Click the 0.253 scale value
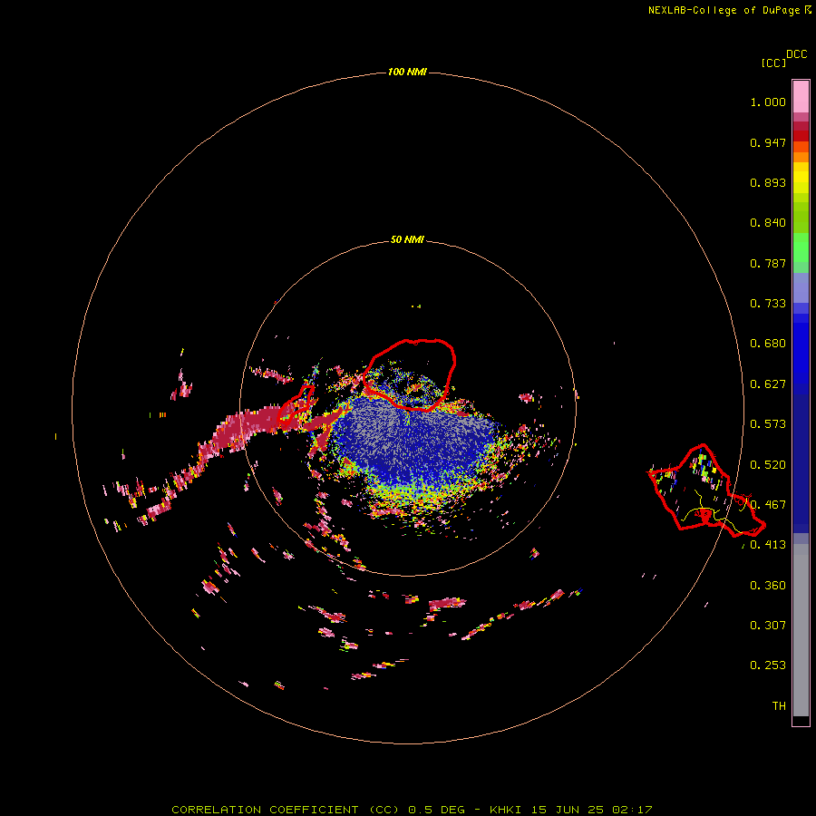This screenshot has width=816, height=816. tap(768, 665)
